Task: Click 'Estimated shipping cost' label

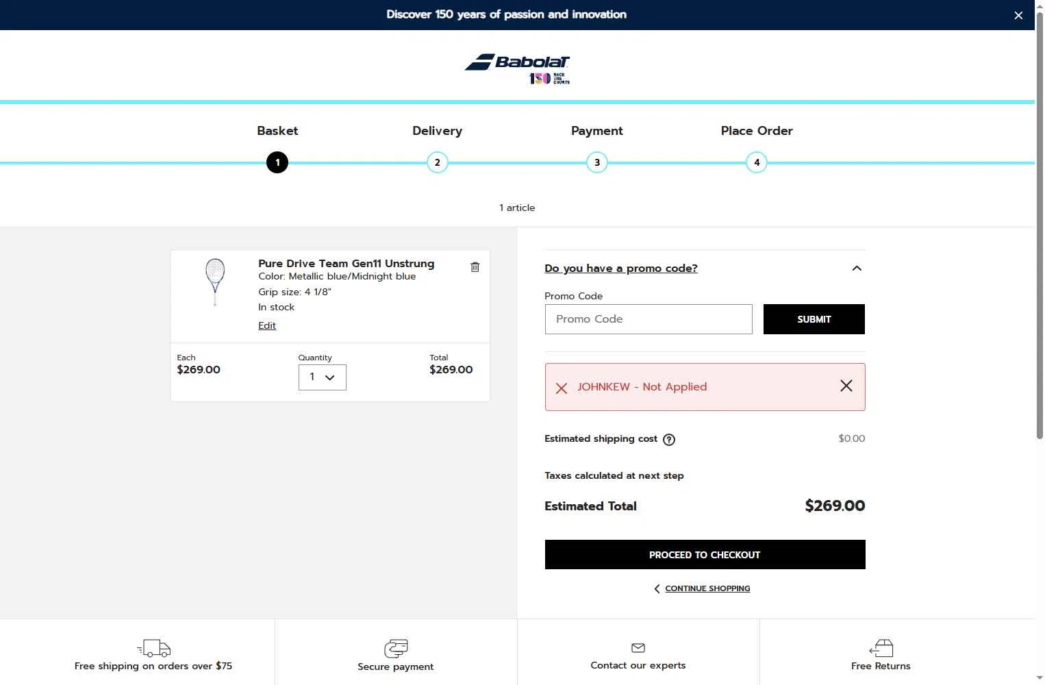Action: pos(601,438)
